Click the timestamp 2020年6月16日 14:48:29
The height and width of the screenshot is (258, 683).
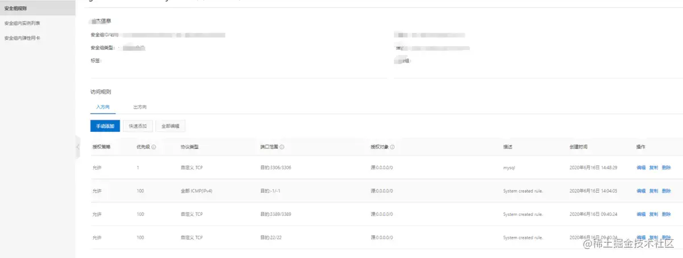593,168
